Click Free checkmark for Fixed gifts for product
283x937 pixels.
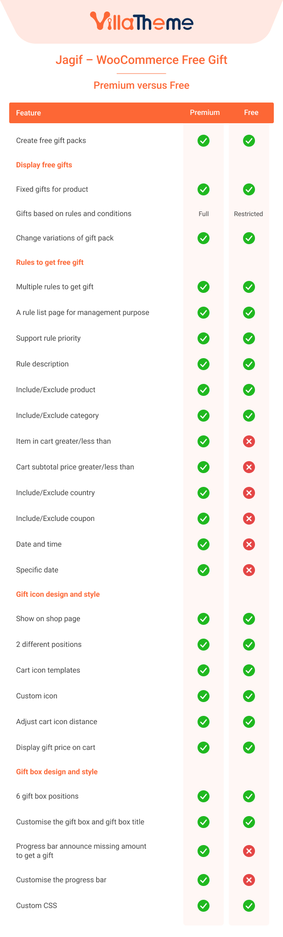click(249, 189)
